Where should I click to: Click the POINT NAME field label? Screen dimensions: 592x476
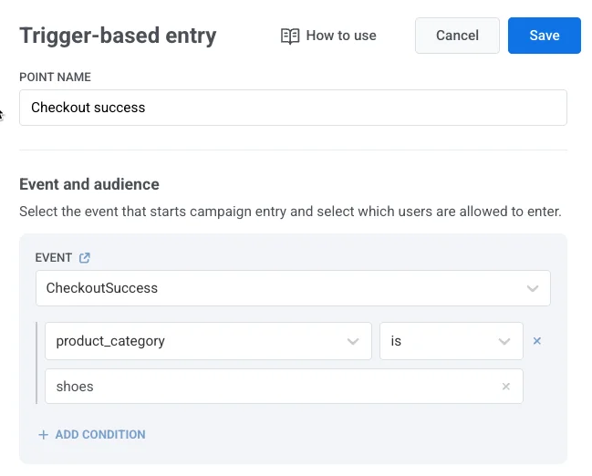(x=55, y=78)
